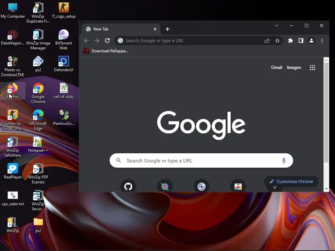Open the Images link
335x251 pixels.
pyautogui.click(x=294, y=67)
